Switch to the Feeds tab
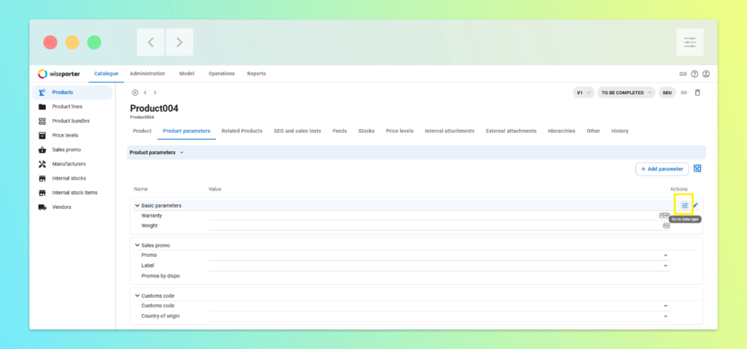The width and height of the screenshot is (747, 349). click(x=340, y=131)
